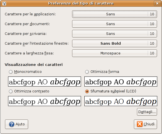Image resolution: width=162 pixels, height=134 pixels.
Task: Click the Ottimizza forma preview sample
Action: point(121,82)
